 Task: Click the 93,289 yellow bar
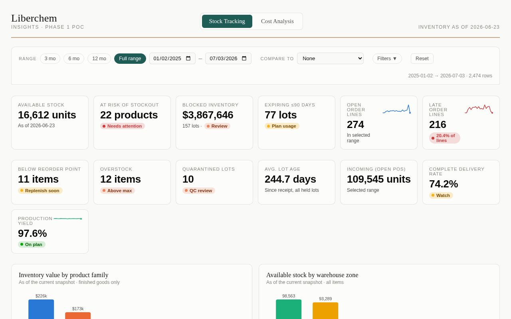(x=325, y=311)
